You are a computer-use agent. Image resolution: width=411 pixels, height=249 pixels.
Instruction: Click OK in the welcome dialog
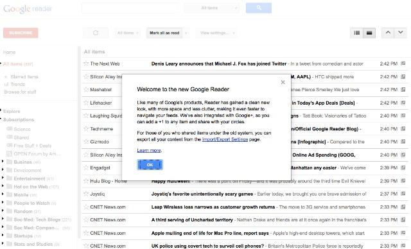150,165
